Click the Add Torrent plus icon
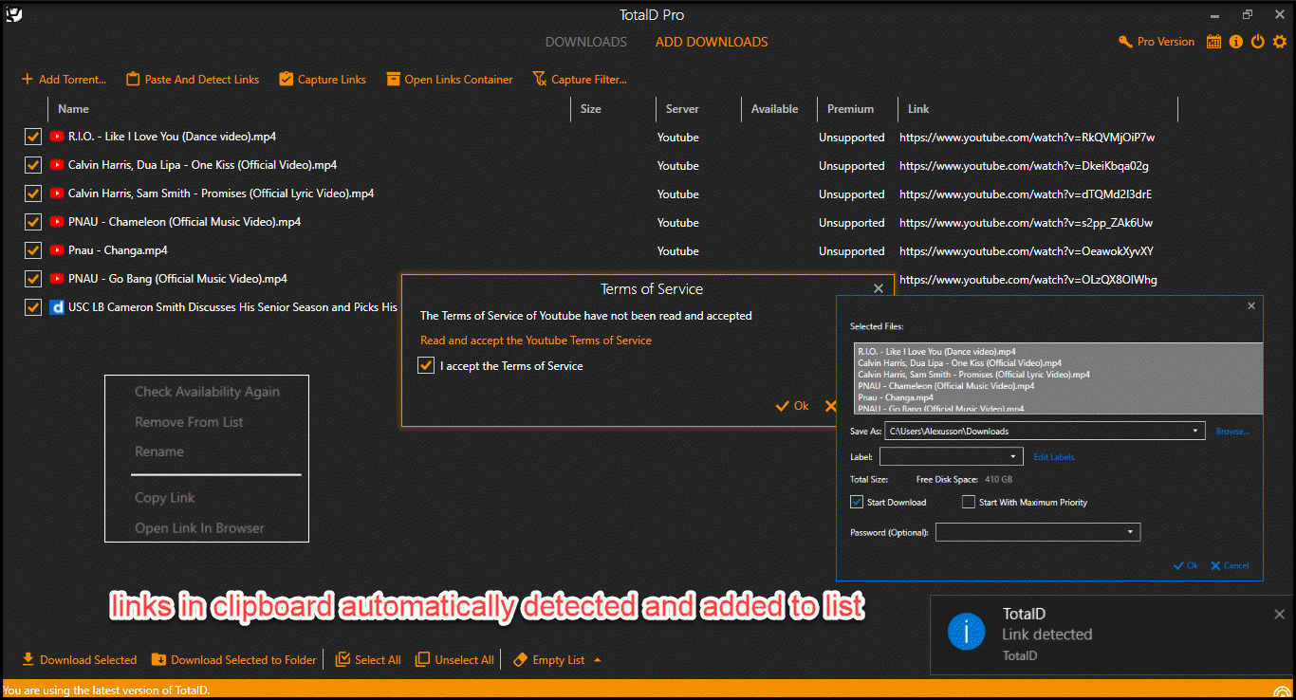 [28, 80]
